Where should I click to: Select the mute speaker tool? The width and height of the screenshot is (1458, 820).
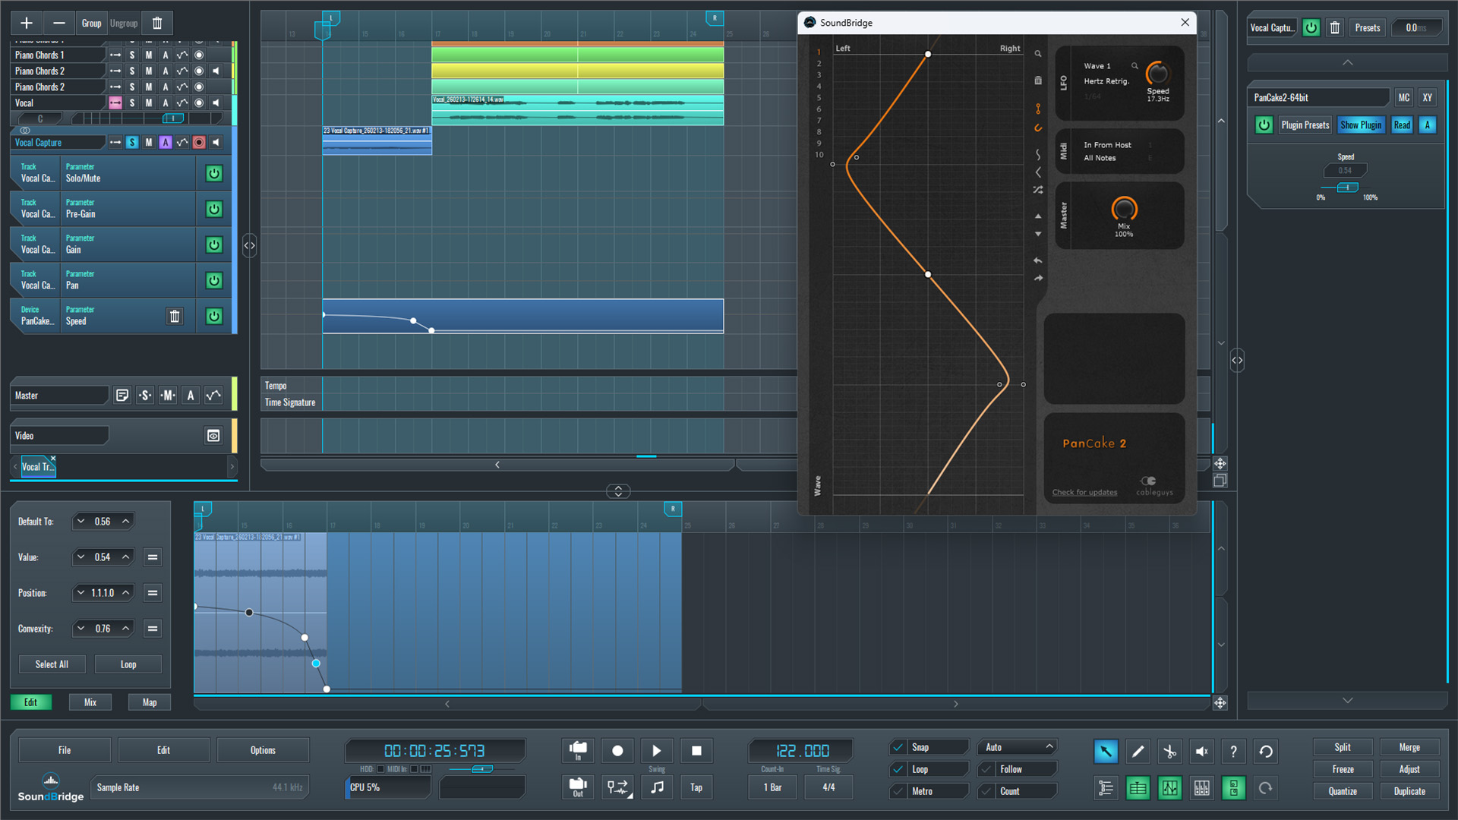tap(1201, 752)
